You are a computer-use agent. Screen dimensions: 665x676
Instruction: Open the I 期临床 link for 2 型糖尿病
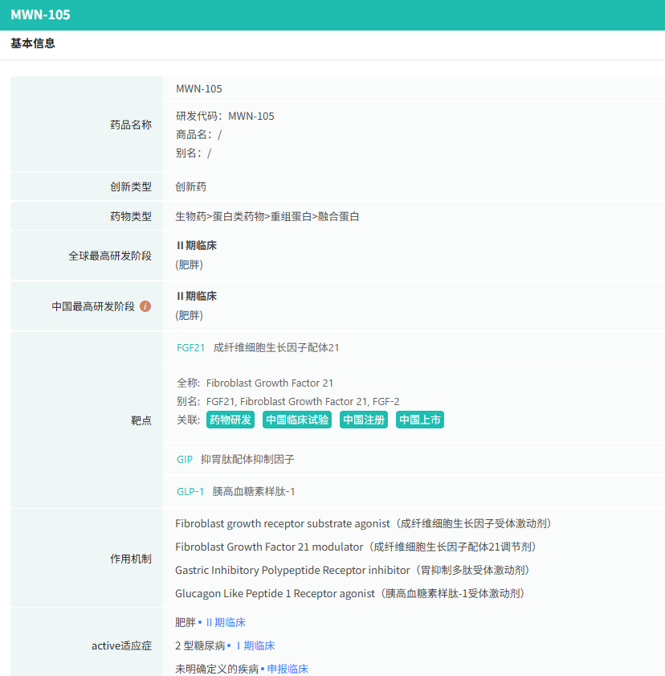[255, 645]
